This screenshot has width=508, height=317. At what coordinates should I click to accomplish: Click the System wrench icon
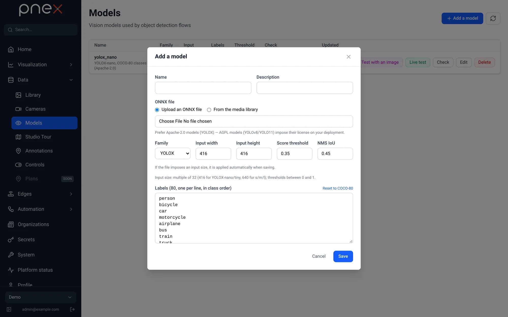(11, 255)
